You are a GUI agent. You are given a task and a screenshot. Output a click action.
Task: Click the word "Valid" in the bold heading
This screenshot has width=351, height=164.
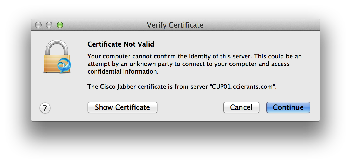(x=145, y=44)
